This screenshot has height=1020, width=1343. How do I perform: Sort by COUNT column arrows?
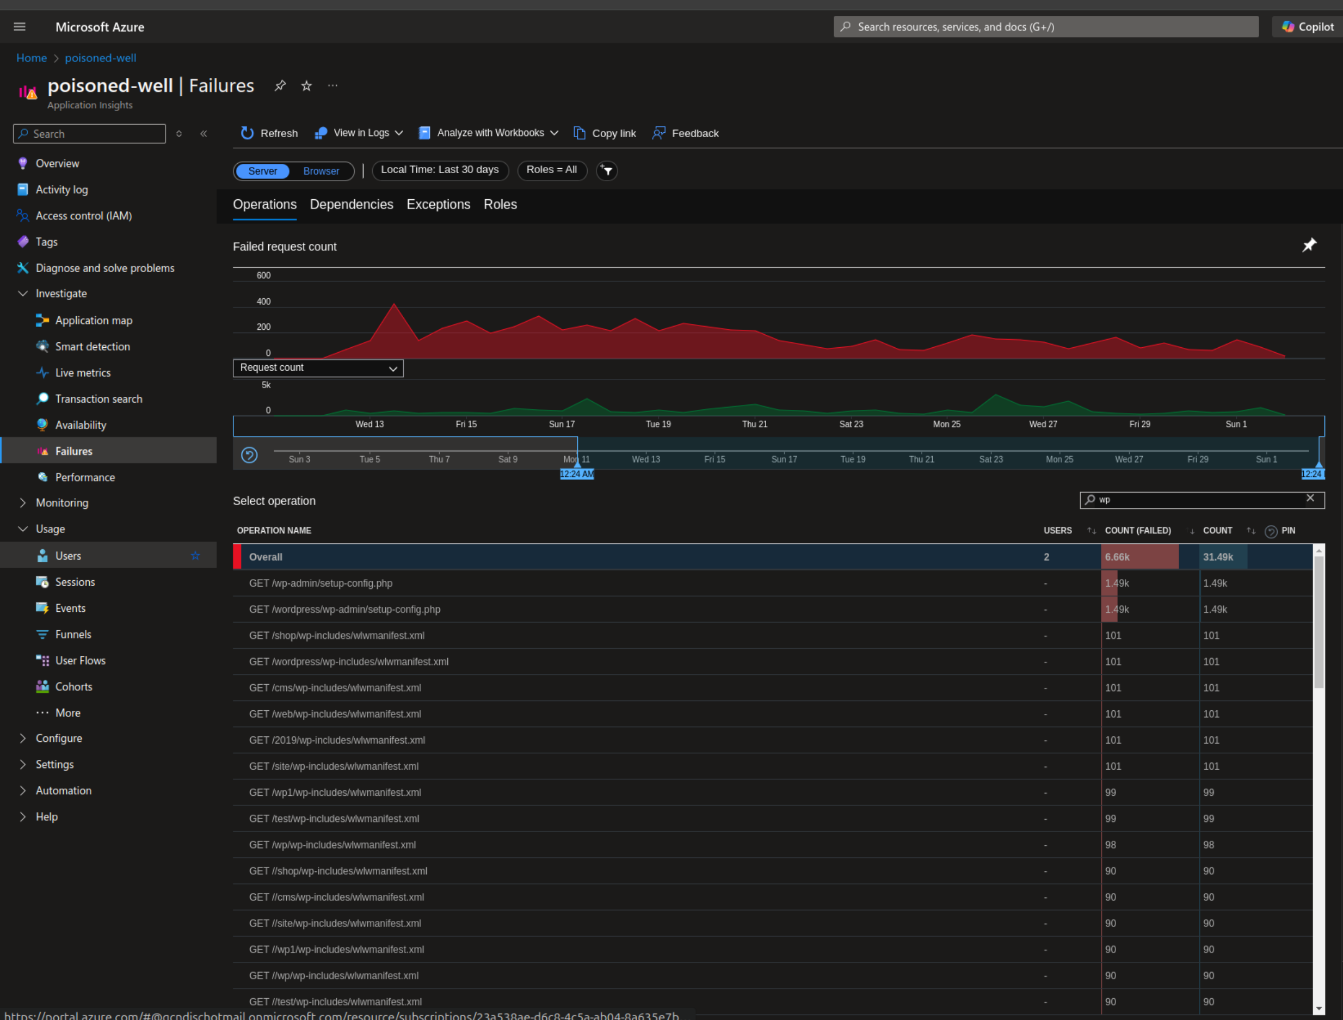click(1250, 531)
